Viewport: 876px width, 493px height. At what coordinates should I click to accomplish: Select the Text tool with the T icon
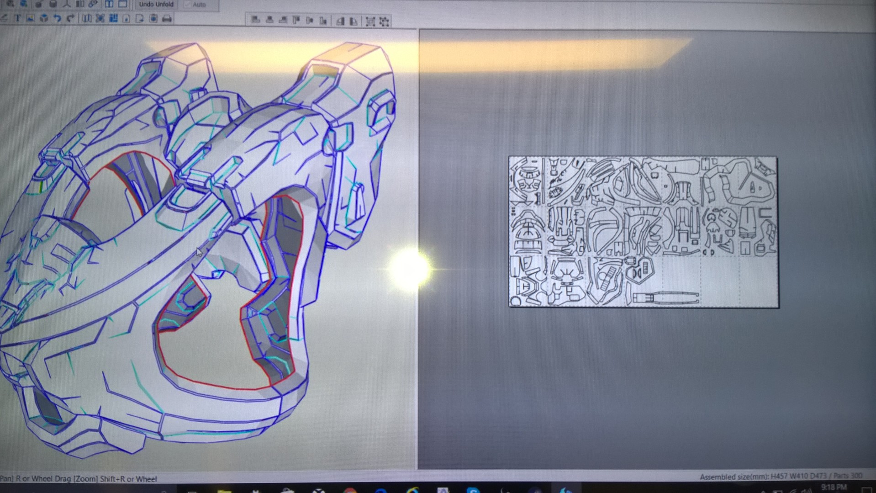click(17, 18)
